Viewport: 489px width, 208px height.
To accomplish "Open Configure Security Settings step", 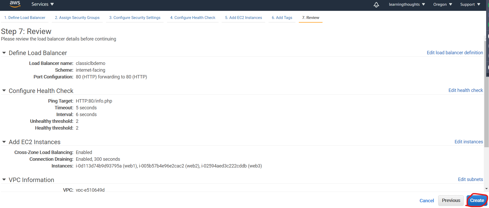I will (x=135, y=18).
